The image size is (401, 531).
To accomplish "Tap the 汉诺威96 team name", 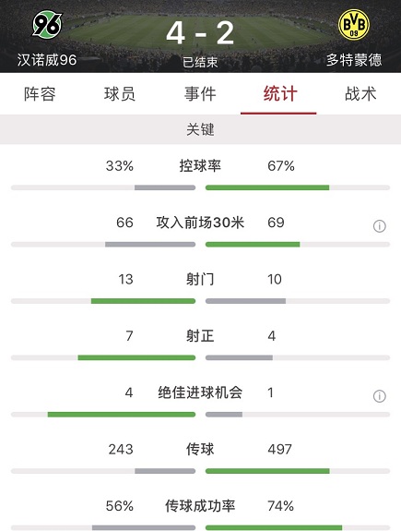I will coord(47,60).
